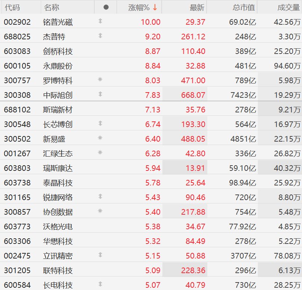Click the marker icon beside 立讯精密
The image size is (302, 290).
(x=100, y=255)
